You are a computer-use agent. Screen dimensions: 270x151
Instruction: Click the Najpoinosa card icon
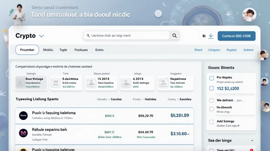pos(163,83)
